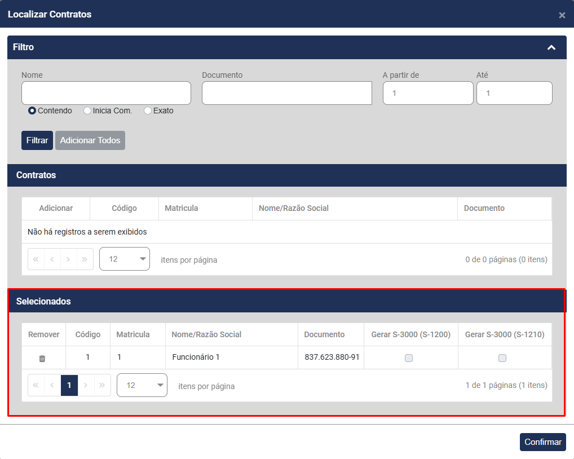Click the Nome input field
The image size is (574, 459).
106,93
